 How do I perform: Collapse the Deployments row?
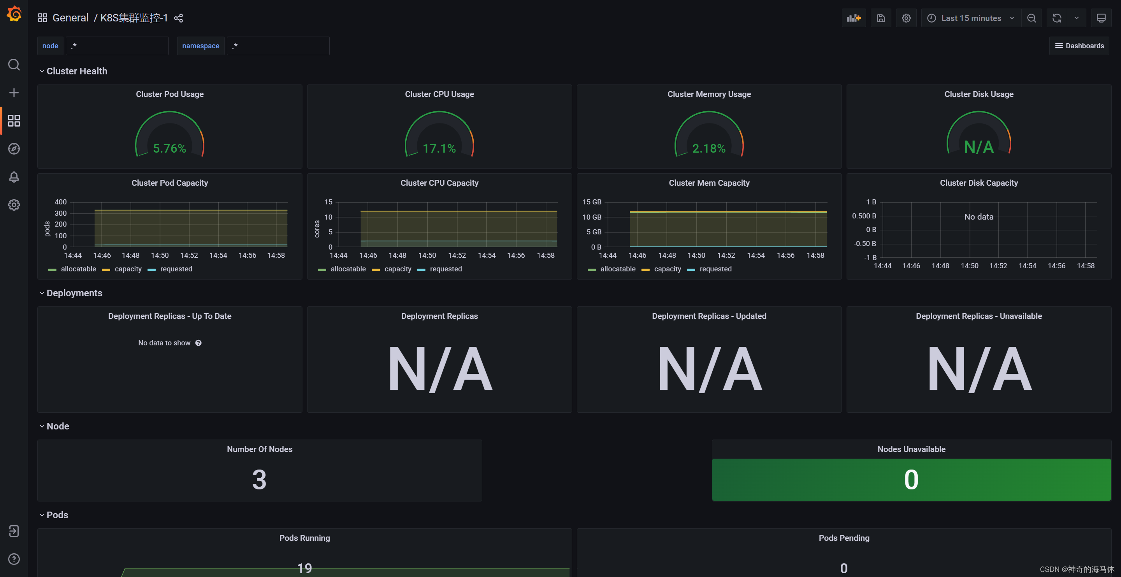(x=70, y=293)
